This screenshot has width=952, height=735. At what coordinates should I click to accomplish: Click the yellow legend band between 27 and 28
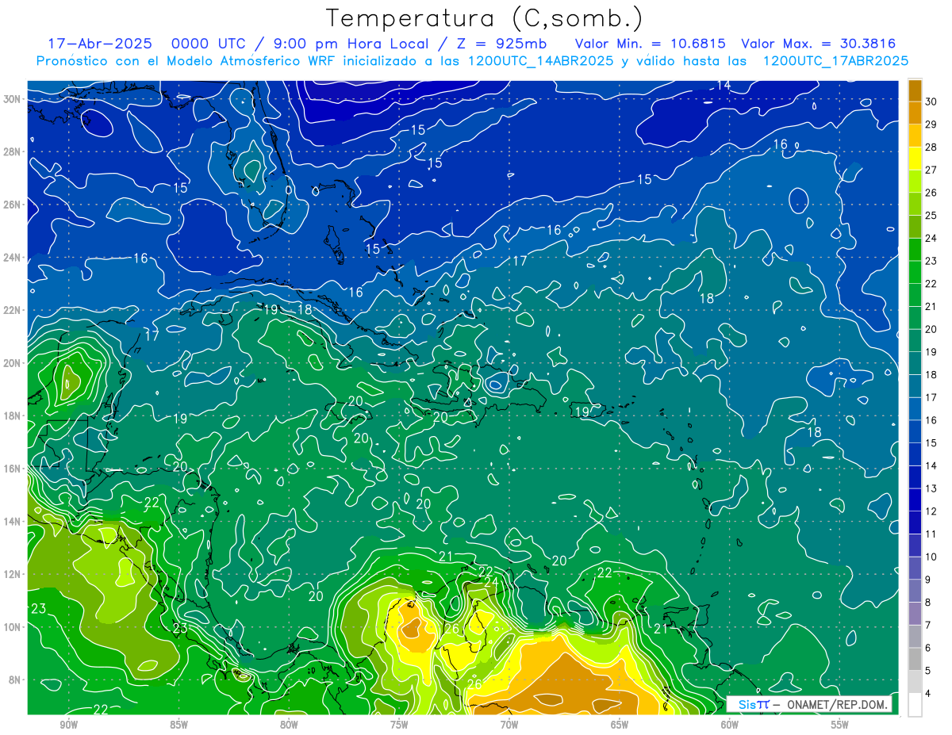click(915, 159)
